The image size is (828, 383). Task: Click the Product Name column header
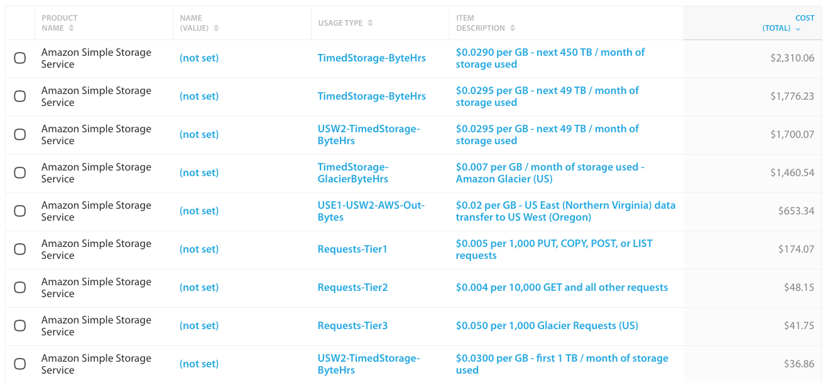pos(58,23)
